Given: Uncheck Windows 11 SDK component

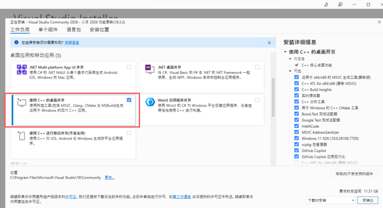Looking at the screenshot, I should (296, 138).
